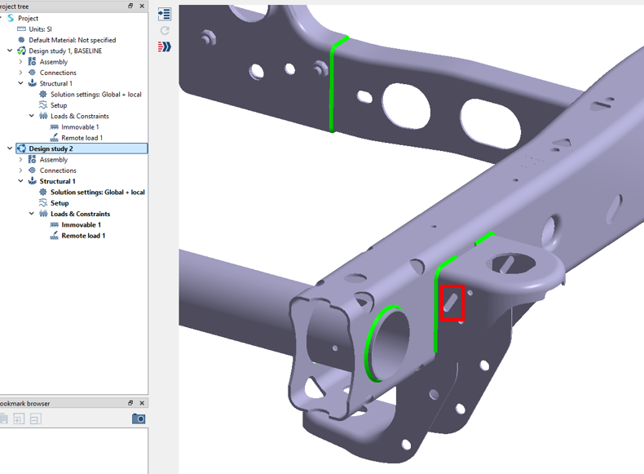
Task: Click Connections icon under Design study 2
Action: [32, 171]
